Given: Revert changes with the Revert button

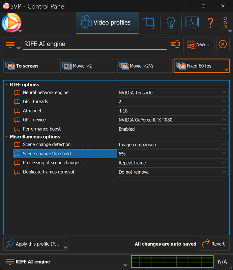Looking at the screenshot, I should pos(214,244).
